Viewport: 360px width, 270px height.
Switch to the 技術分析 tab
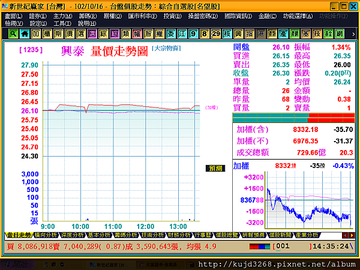coord(153,235)
